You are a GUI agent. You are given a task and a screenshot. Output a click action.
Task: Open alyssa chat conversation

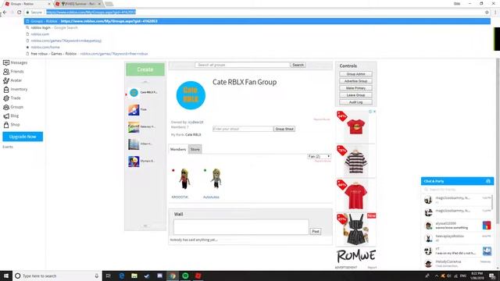(457, 226)
